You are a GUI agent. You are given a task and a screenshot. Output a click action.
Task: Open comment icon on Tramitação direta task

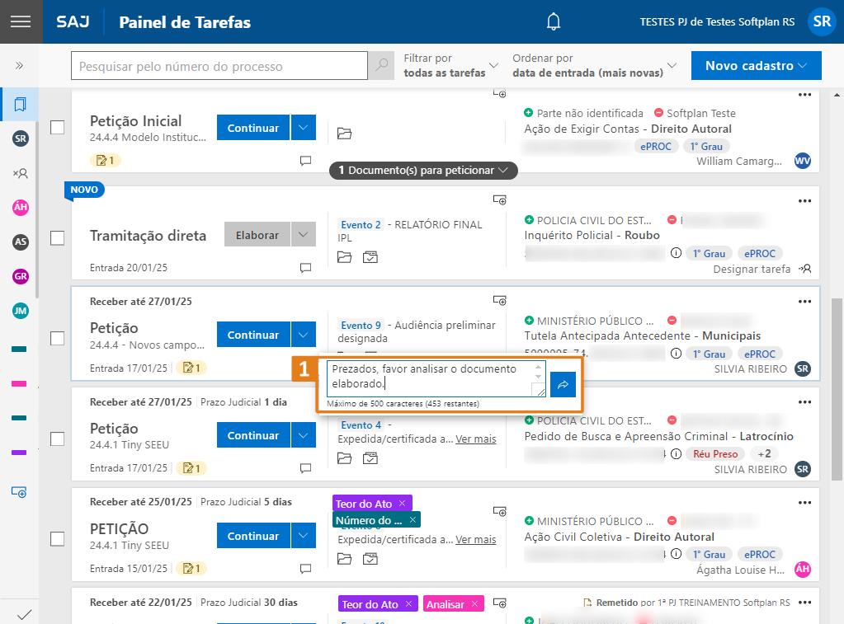coord(305,268)
